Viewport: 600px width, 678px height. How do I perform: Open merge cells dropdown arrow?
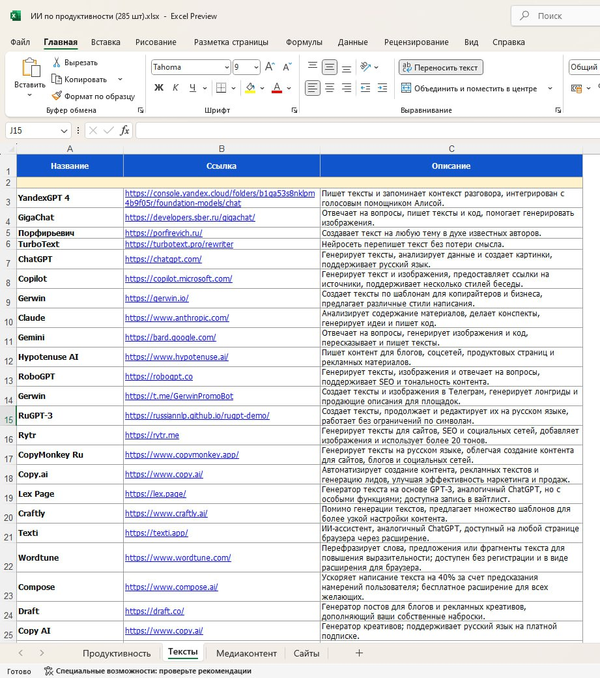point(550,88)
